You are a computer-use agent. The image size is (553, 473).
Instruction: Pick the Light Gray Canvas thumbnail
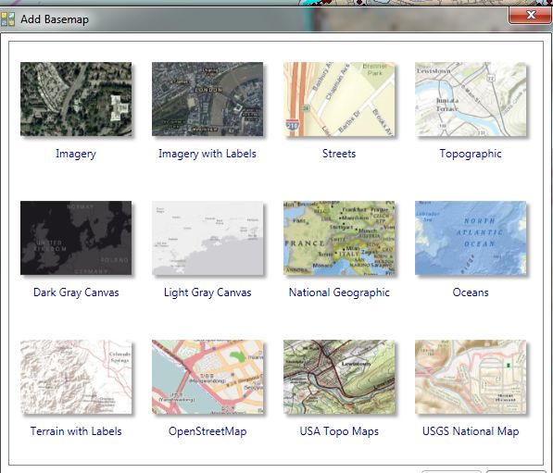point(207,238)
